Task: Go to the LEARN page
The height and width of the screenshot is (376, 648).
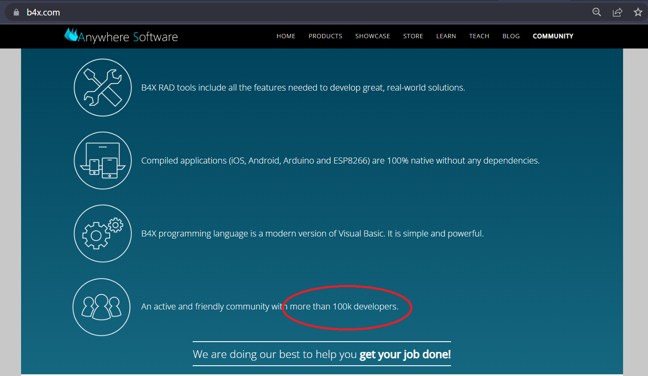Action: click(446, 36)
